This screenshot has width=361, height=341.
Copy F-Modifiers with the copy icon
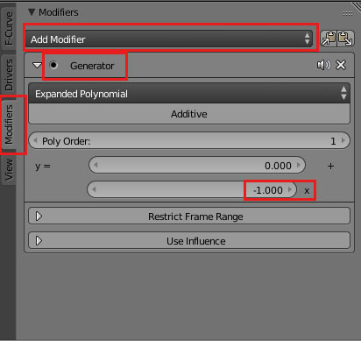329,39
